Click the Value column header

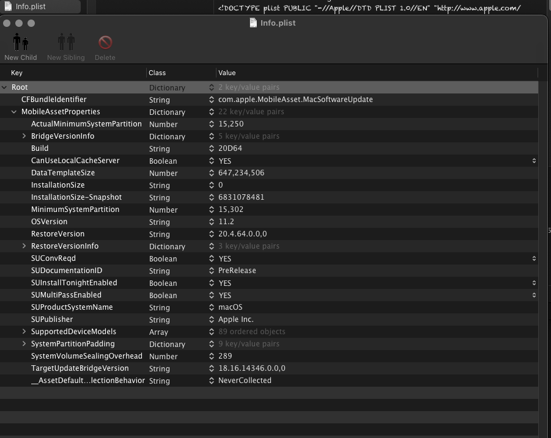pos(377,73)
